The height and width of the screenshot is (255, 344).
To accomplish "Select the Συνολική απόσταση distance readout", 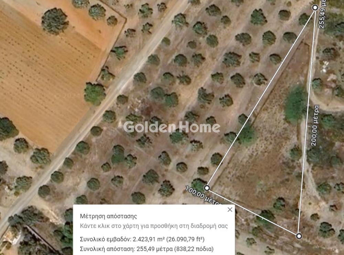I will (147, 249).
